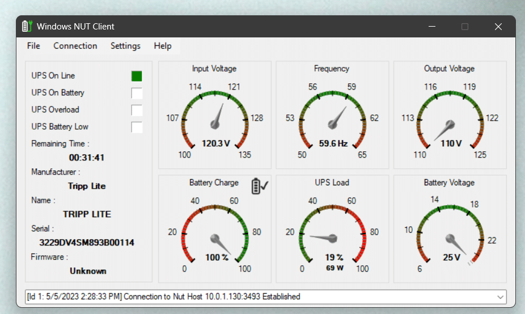Click the remaining time value 00:31:41
The height and width of the screenshot is (314, 525).
pyautogui.click(x=87, y=158)
